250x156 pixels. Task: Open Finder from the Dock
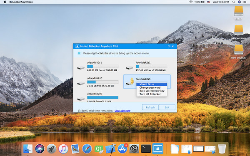tap(28, 149)
